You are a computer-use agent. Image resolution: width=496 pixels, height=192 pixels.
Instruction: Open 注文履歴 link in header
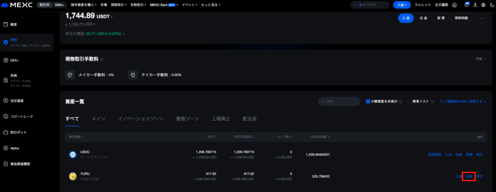click(441, 5)
